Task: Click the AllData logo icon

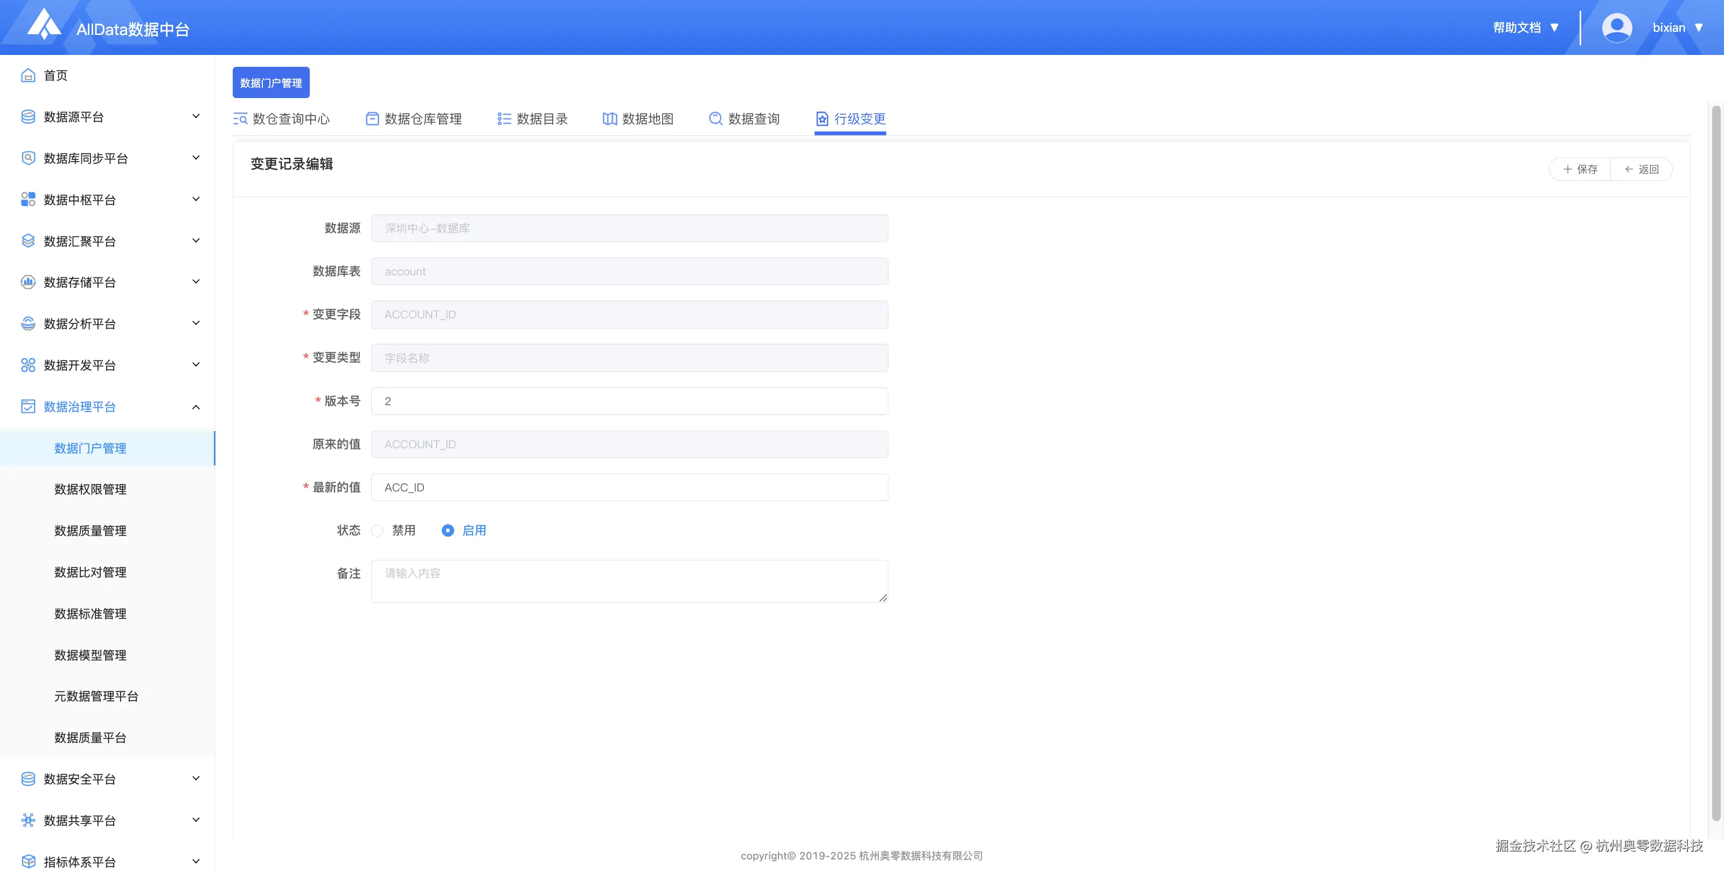Action: pyautogui.click(x=44, y=24)
